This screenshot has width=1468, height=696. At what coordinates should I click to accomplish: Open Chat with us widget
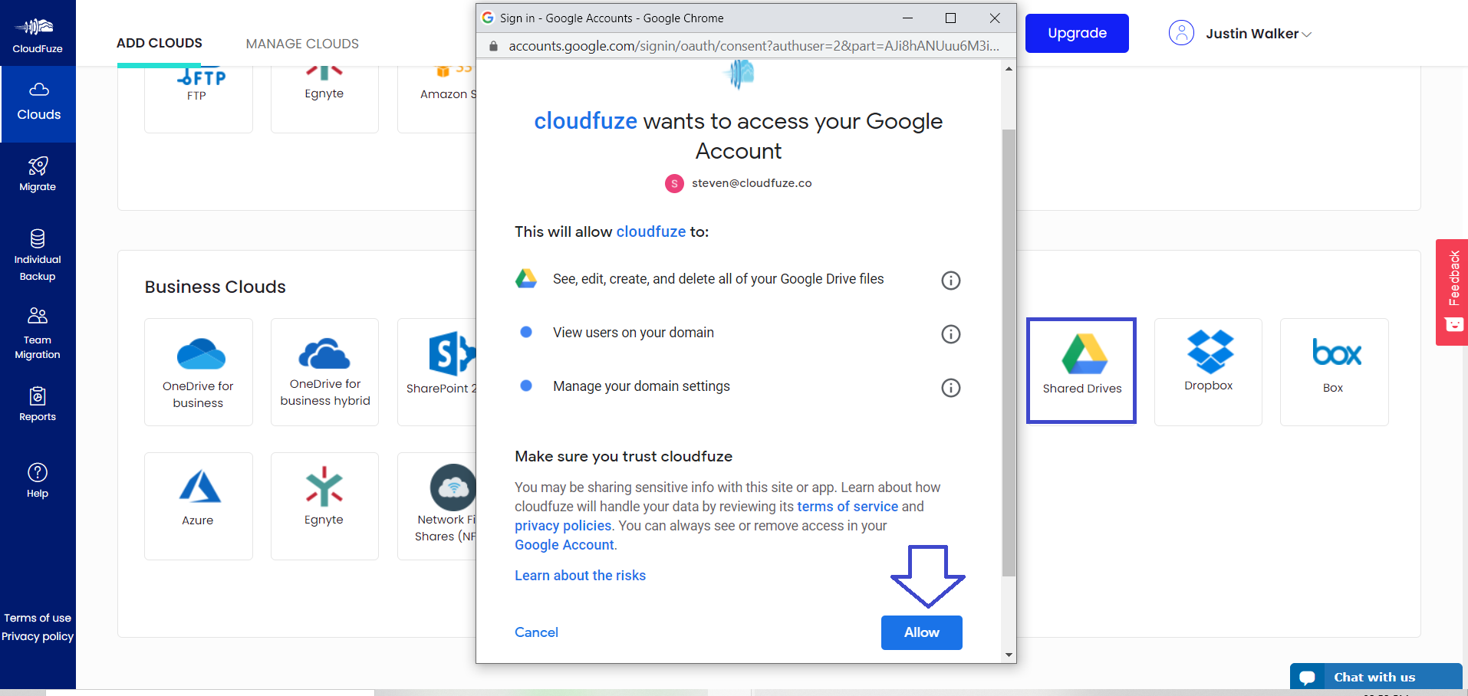click(1376, 677)
